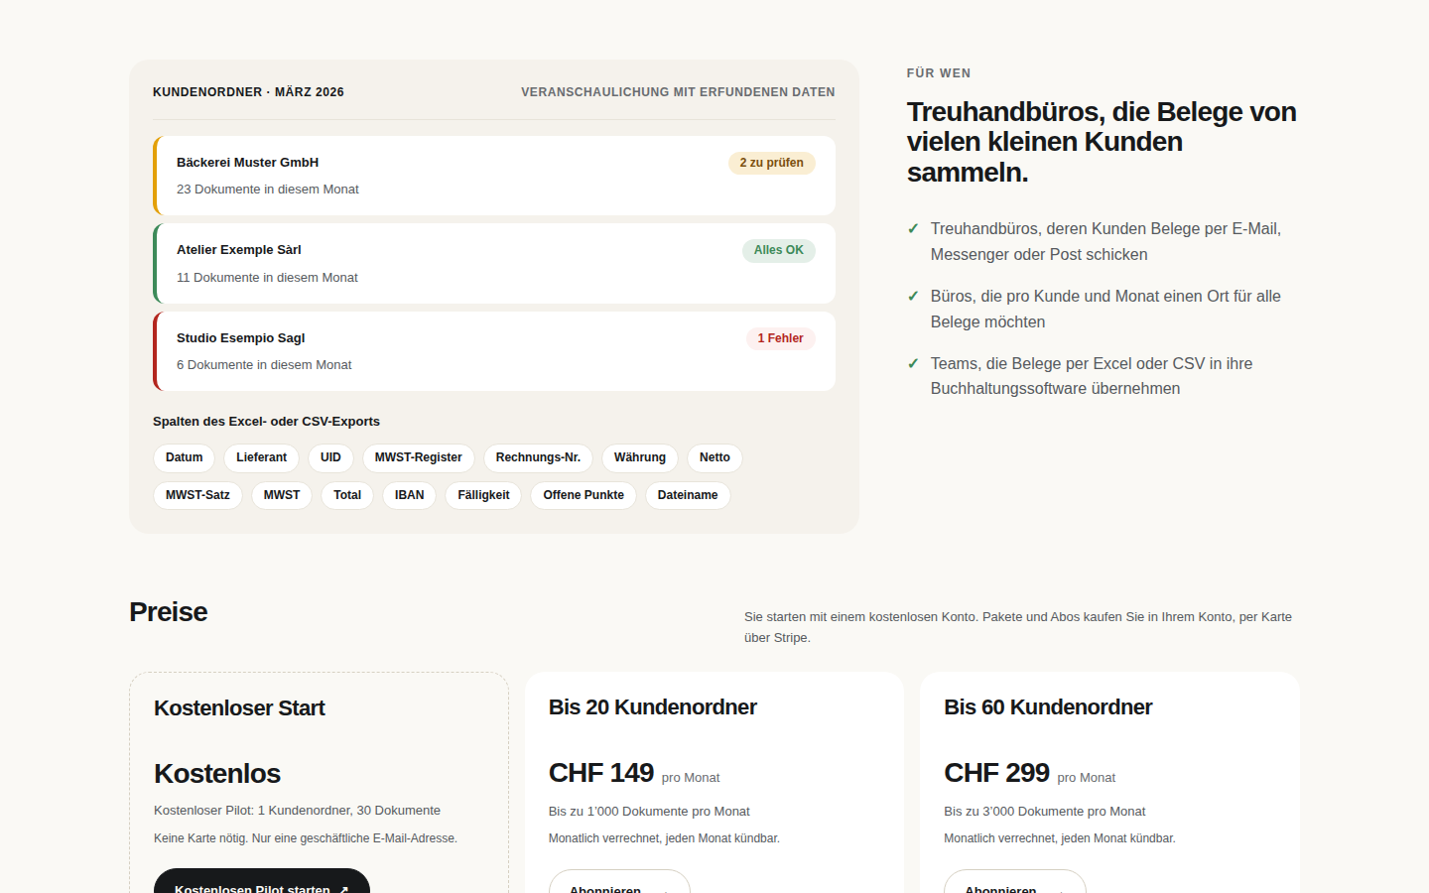This screenshot has height=893, width=1429.
Task: Click '23 Dokumente in diesem Monat' text
Action: point(268,190)
